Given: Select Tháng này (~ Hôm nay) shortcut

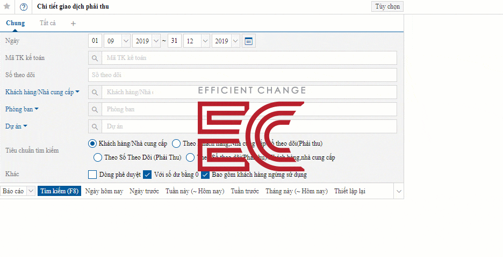Looking at the screenshot, I should point(297,191).
